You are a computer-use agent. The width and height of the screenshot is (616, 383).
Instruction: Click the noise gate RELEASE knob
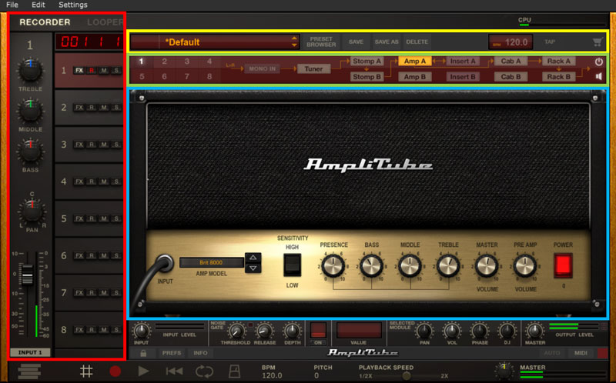pyautogui.click(x=264, y=331)
